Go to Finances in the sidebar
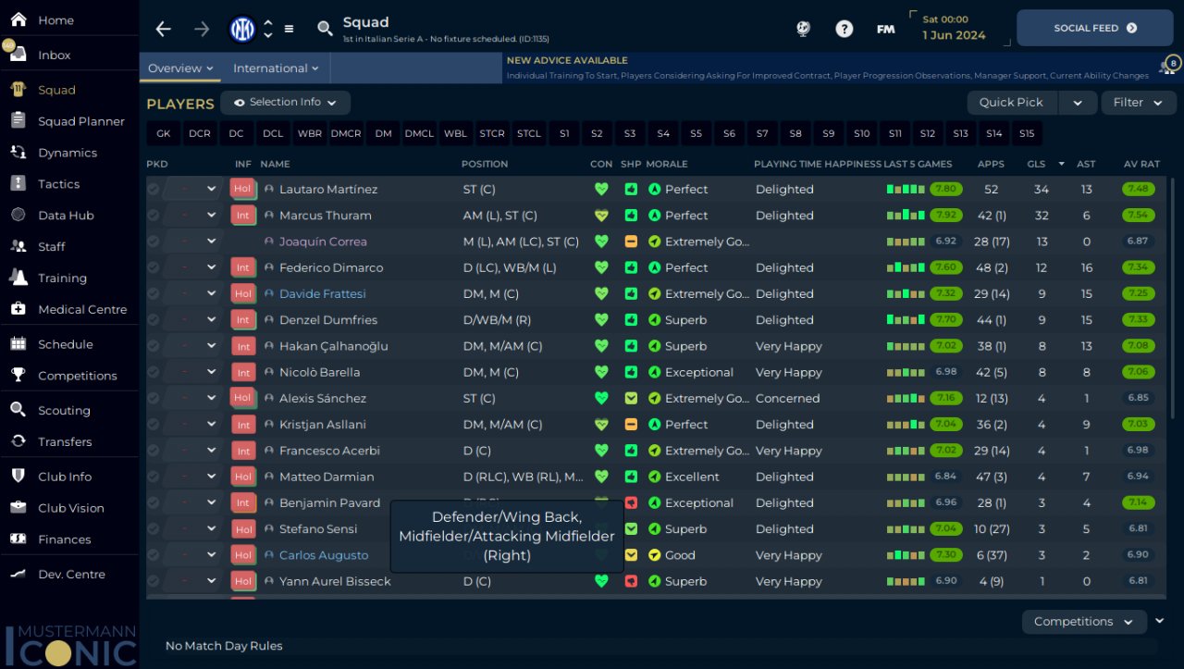This screenshot has width=1184, height=669. [64, 539]
